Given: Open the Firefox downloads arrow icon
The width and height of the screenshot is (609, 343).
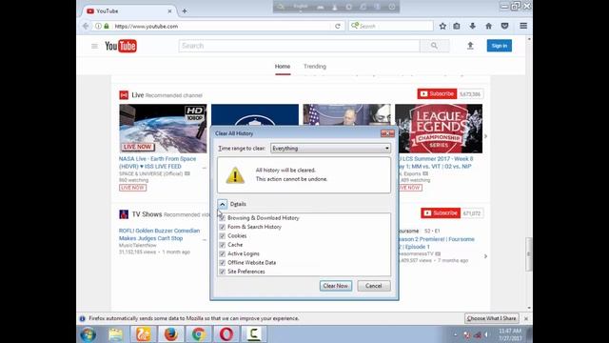Looking at the screenshot, I should (x=472, y=26).
